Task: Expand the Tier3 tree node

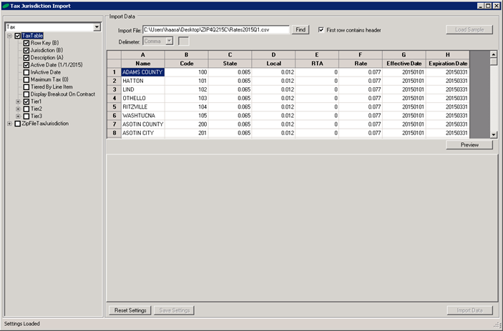Action: (18, 116)
